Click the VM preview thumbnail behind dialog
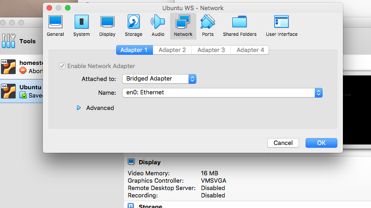Image resolution: width=371 pixels, height=208 pixels. (357, 110)
